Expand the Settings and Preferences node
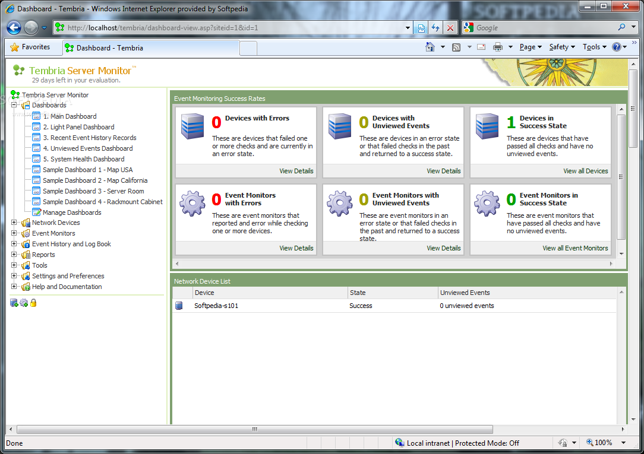Image resolution: width=644 pixels, height=454 pixels. click(14, 275)
